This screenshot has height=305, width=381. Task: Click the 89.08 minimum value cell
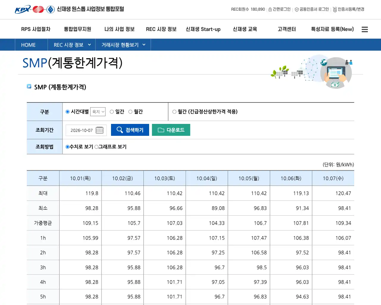207,208
